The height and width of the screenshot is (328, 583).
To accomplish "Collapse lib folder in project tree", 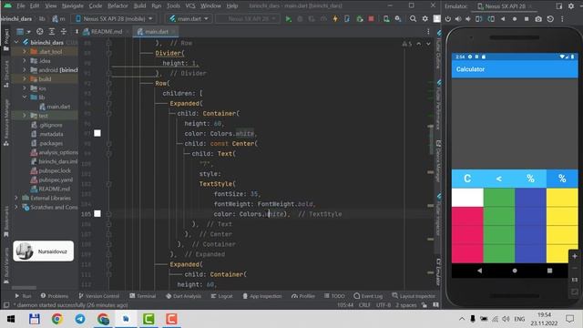I will click(x=25, y=97).
